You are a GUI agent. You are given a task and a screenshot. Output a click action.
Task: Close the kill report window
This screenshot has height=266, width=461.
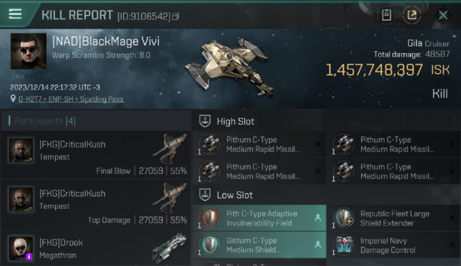[x=443, y=15]
